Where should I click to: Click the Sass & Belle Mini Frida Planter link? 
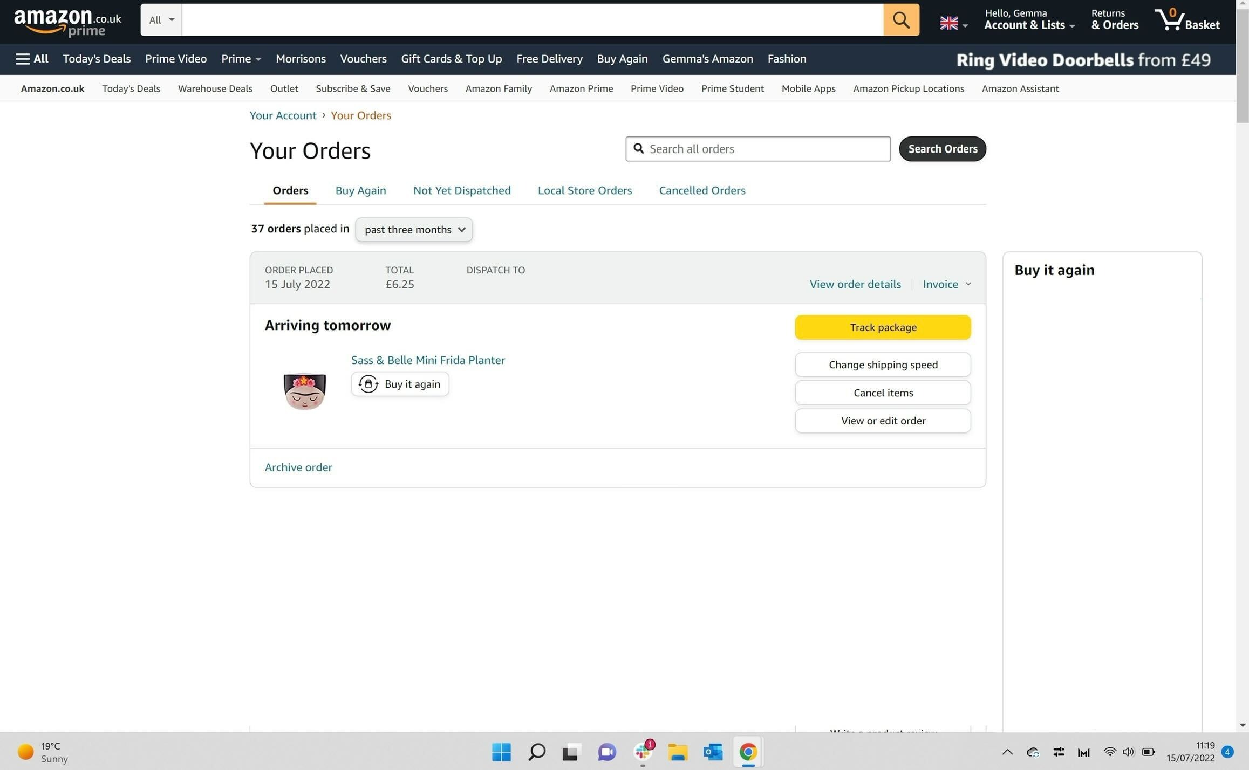click(428, 360)
